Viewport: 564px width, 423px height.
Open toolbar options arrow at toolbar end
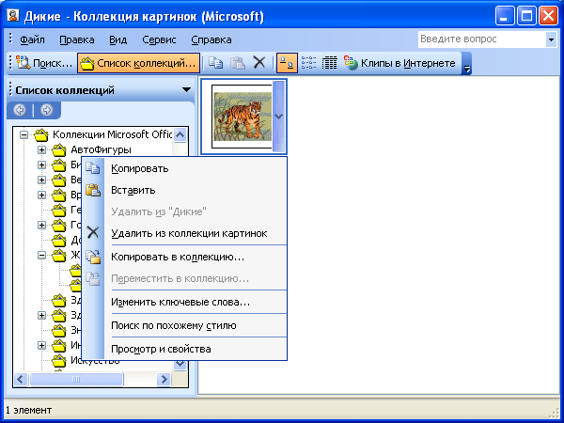pyautogui.click(x=466, y=63)
